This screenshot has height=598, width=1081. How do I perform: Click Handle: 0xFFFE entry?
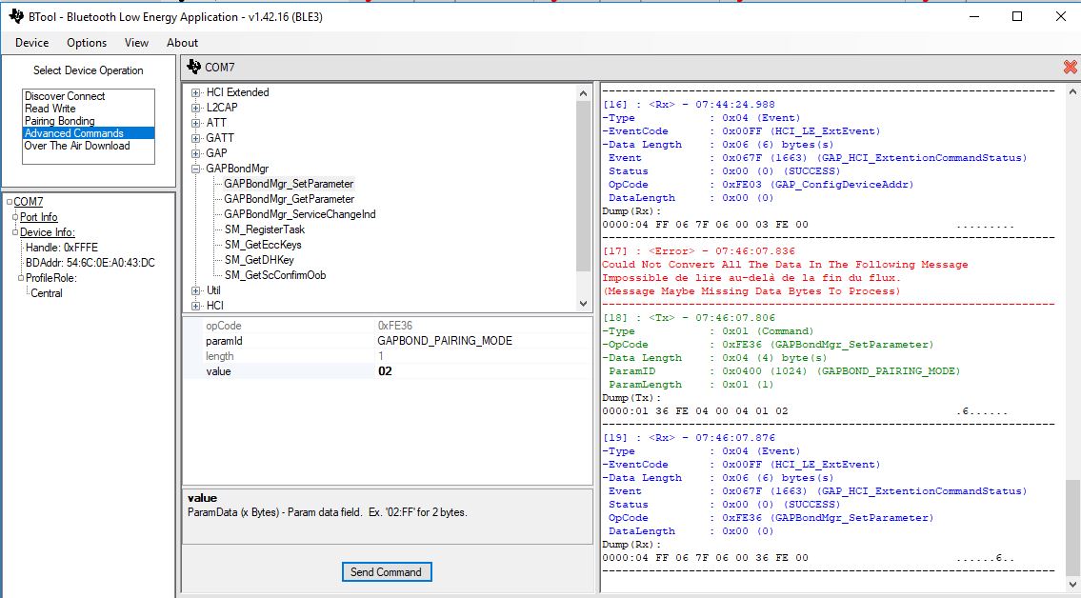point(62,248)
